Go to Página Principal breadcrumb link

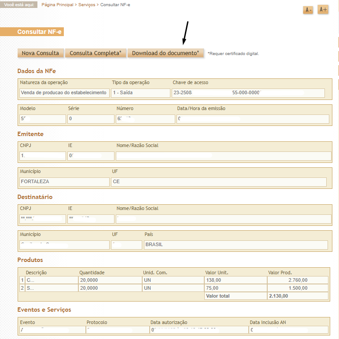coord(56,4)
